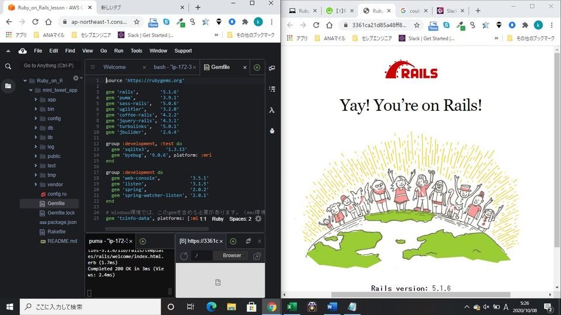The width and height of the screenshot is (561, 315).
Task: Add new editor tab with plus icon
Action: 257,67
